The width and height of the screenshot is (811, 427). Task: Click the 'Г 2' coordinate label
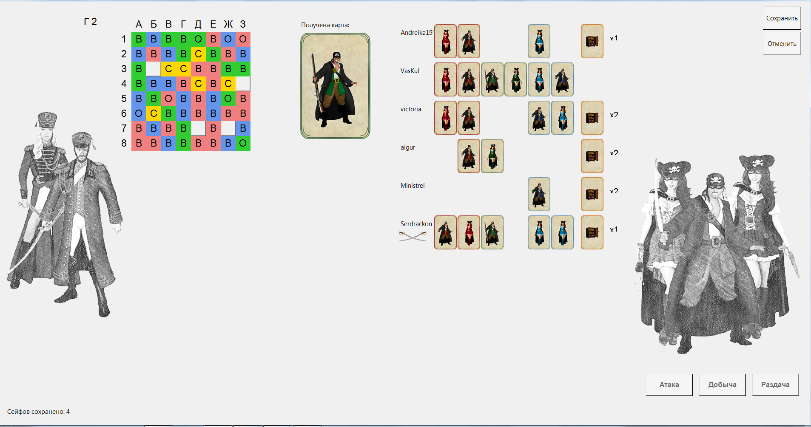90,22
